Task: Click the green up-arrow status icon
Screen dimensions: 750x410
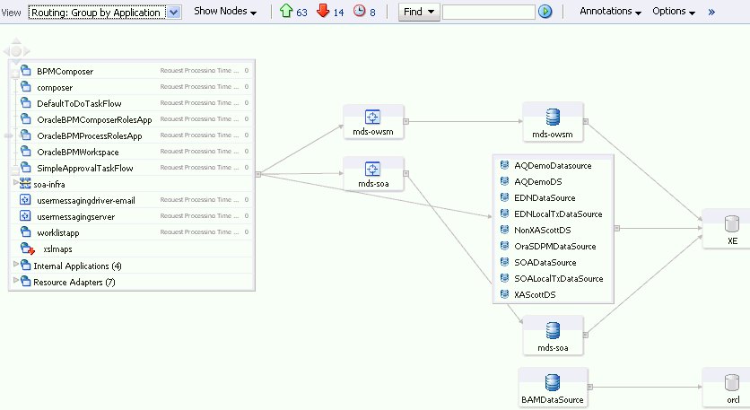Action: point(286,11)
